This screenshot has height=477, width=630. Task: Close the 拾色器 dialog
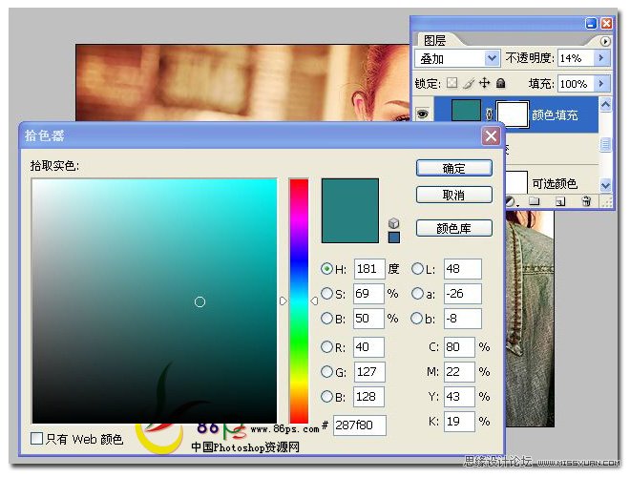point(491,135)
